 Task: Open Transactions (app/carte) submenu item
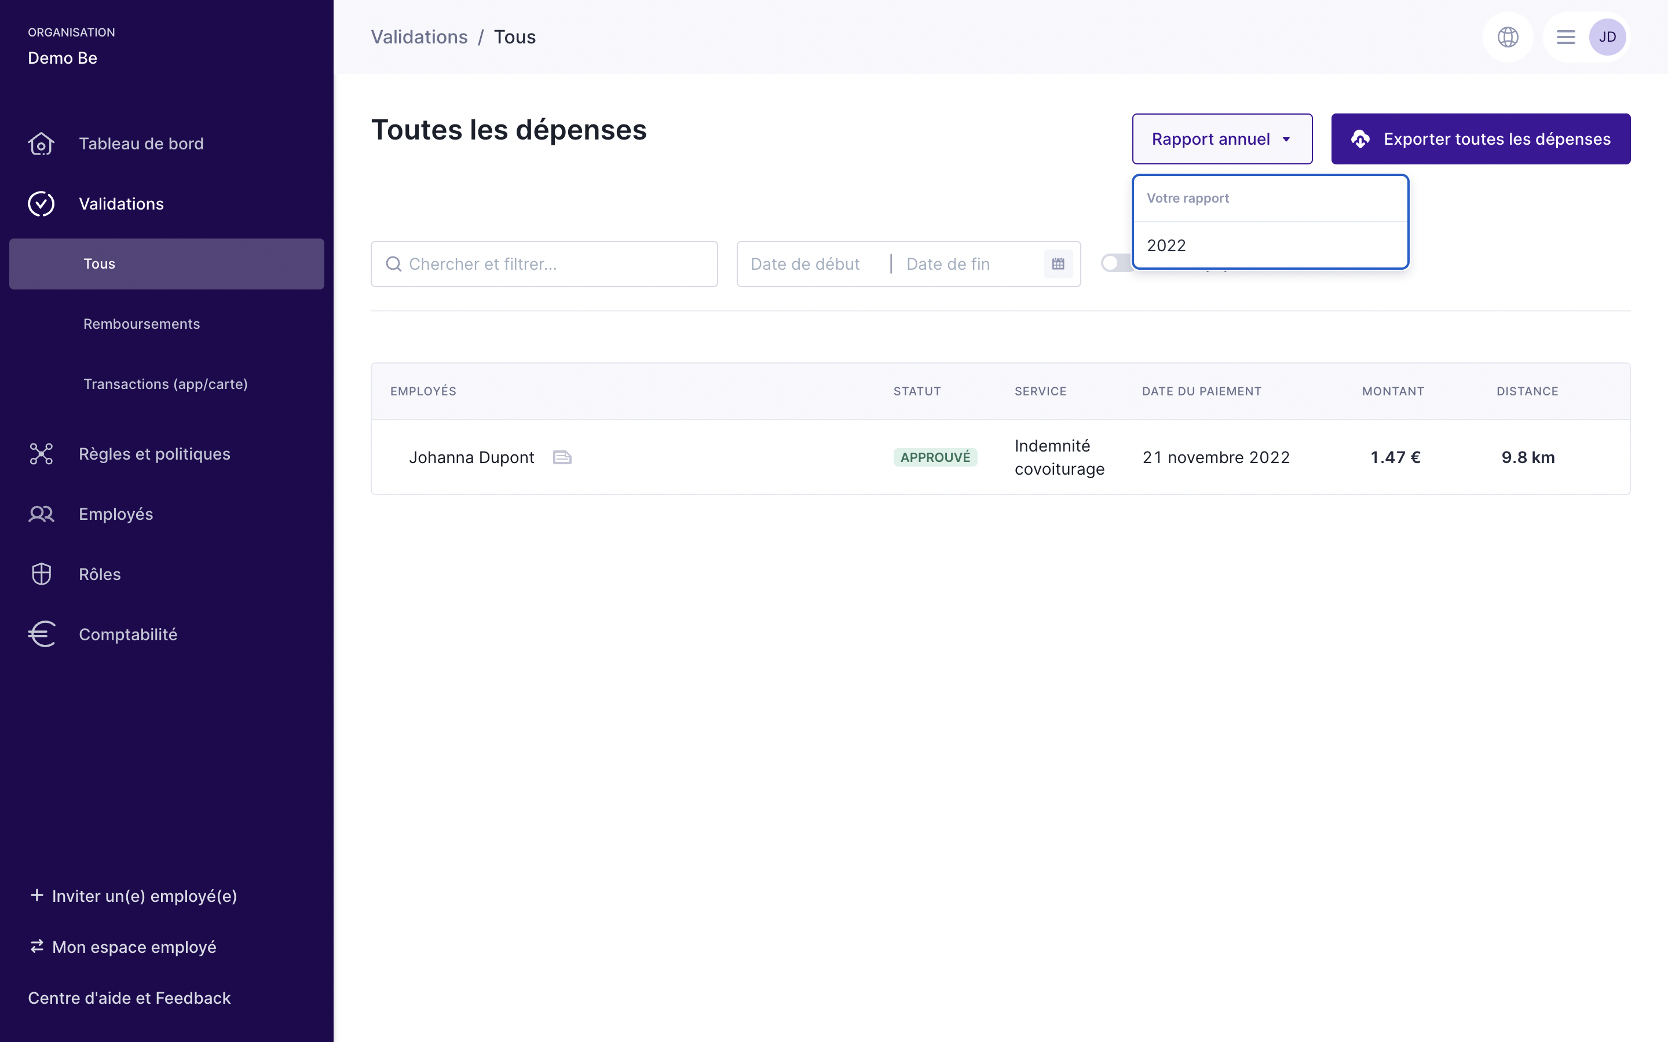[x=166, y=384]
